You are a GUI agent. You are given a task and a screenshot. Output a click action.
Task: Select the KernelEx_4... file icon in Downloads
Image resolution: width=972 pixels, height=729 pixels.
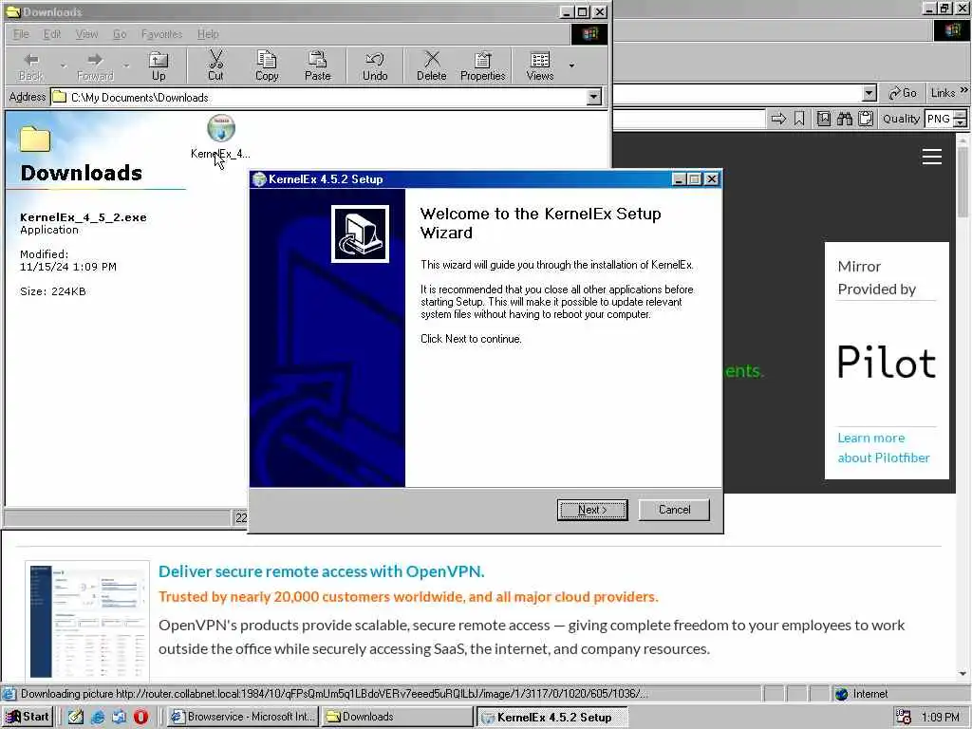pyautogui.click(x=220, y=137)
